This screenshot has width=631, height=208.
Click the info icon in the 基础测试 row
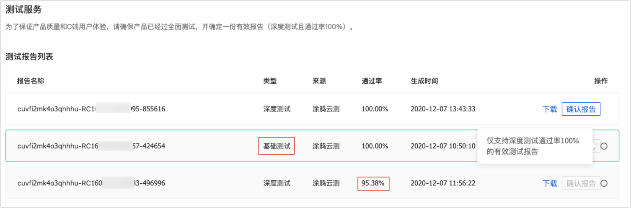coord(604,146)
